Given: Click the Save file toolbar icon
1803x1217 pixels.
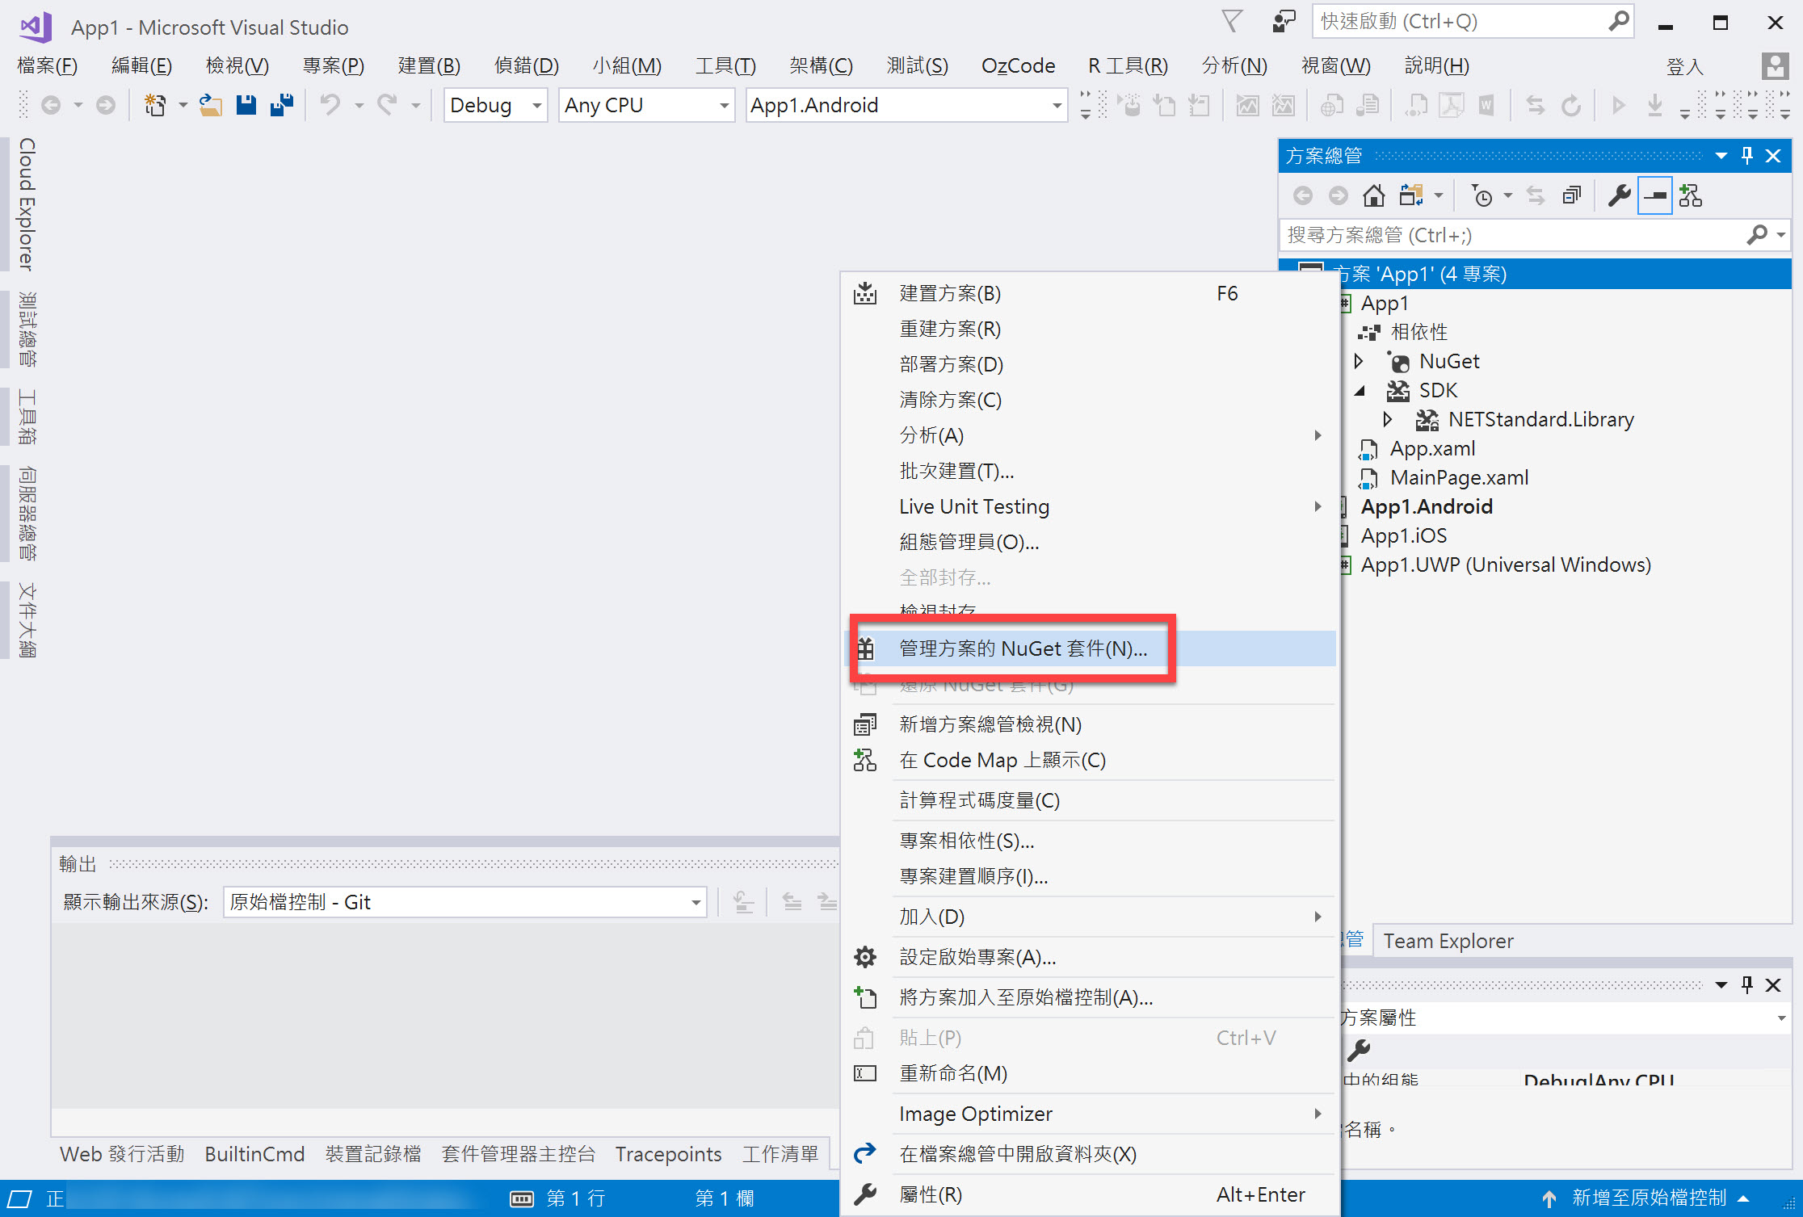Looking at the screenshot, I should 246,105.
